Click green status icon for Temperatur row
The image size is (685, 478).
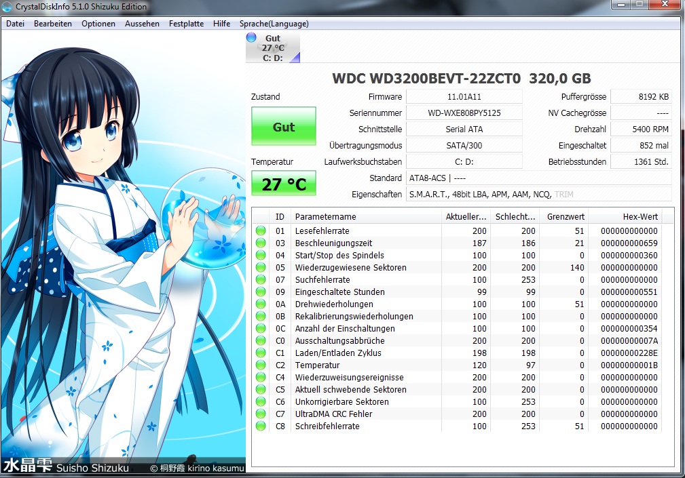tap(261, 365)
